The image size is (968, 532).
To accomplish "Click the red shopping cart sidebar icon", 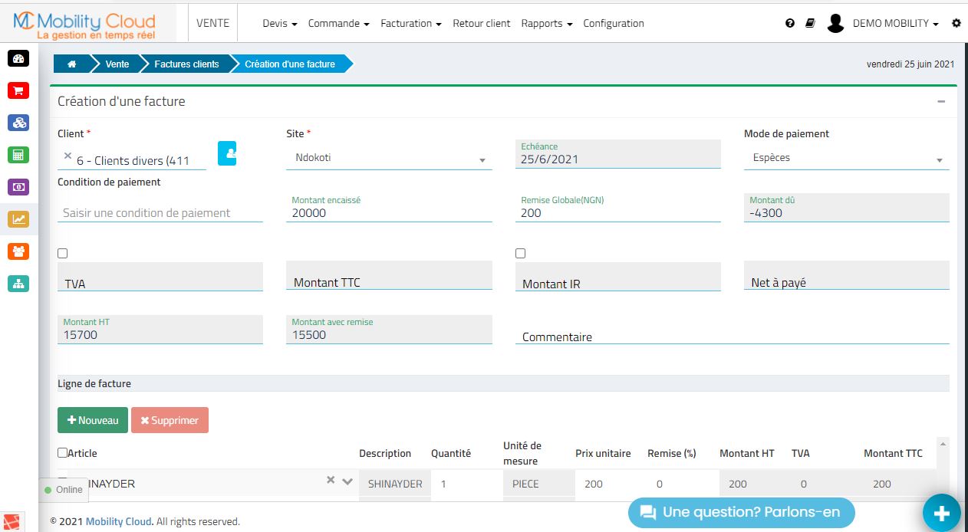I will pos(18,90).
